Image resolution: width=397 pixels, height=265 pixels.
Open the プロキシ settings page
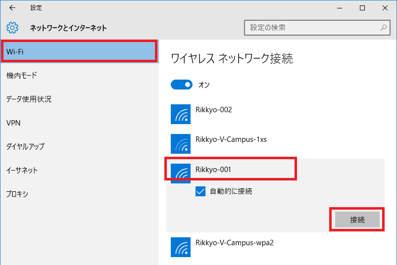(x=79, y=194)
